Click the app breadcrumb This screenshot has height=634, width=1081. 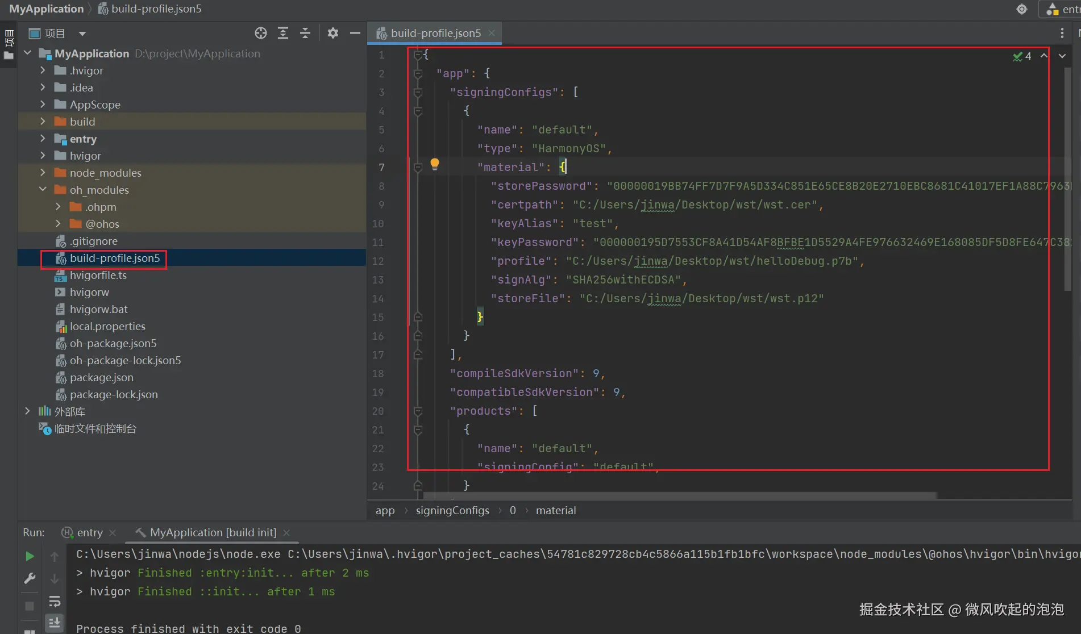[x=385, y=511]
